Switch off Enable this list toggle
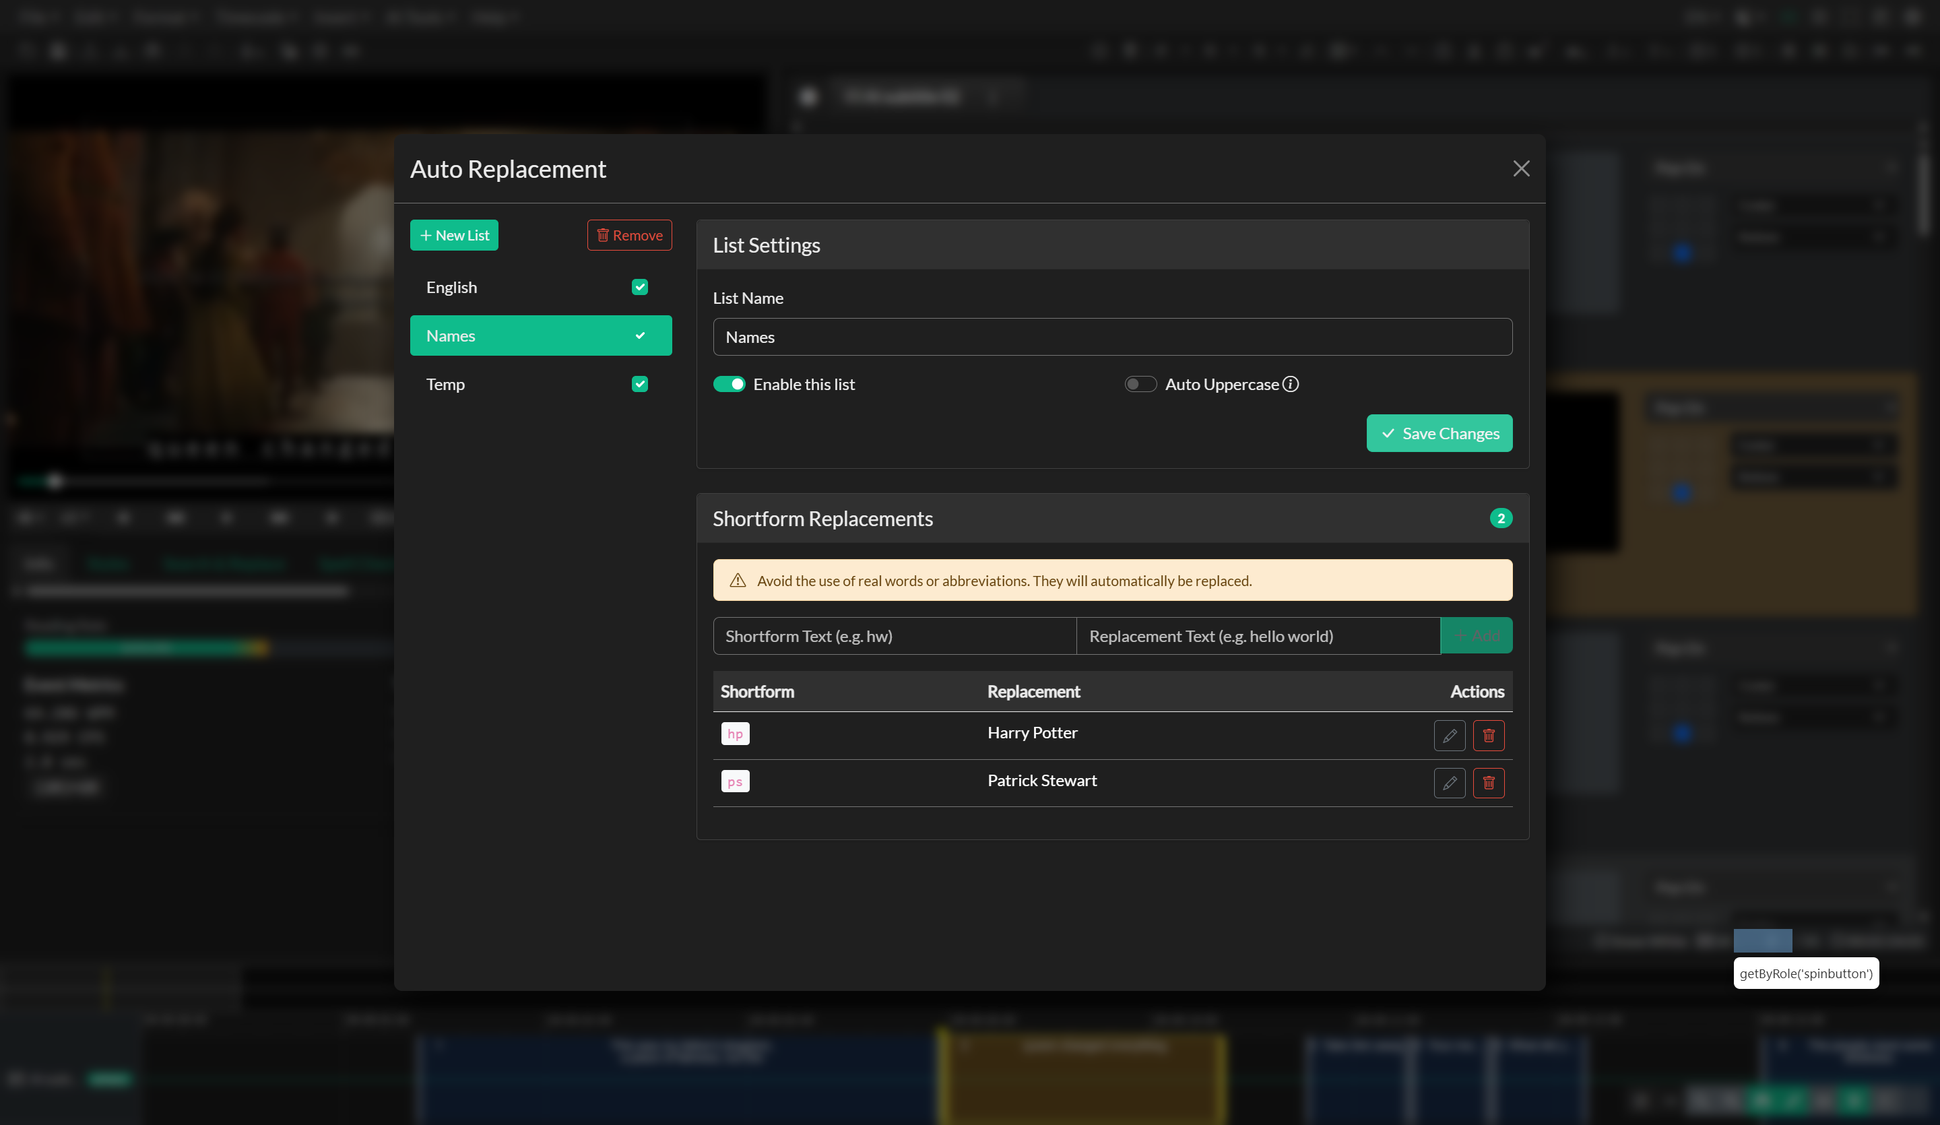Screen dimensions: 1940x1125 pyautogui.click(x=729, y=384)
